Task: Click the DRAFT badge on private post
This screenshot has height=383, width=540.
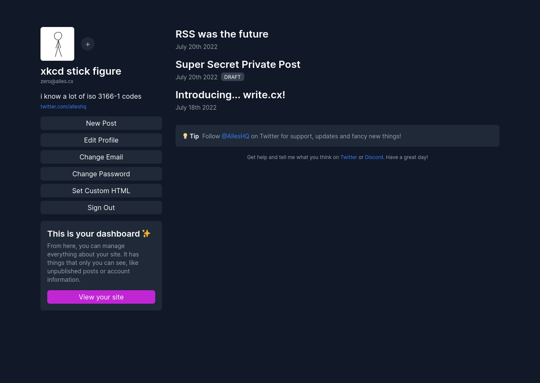Action: point(232,77)
